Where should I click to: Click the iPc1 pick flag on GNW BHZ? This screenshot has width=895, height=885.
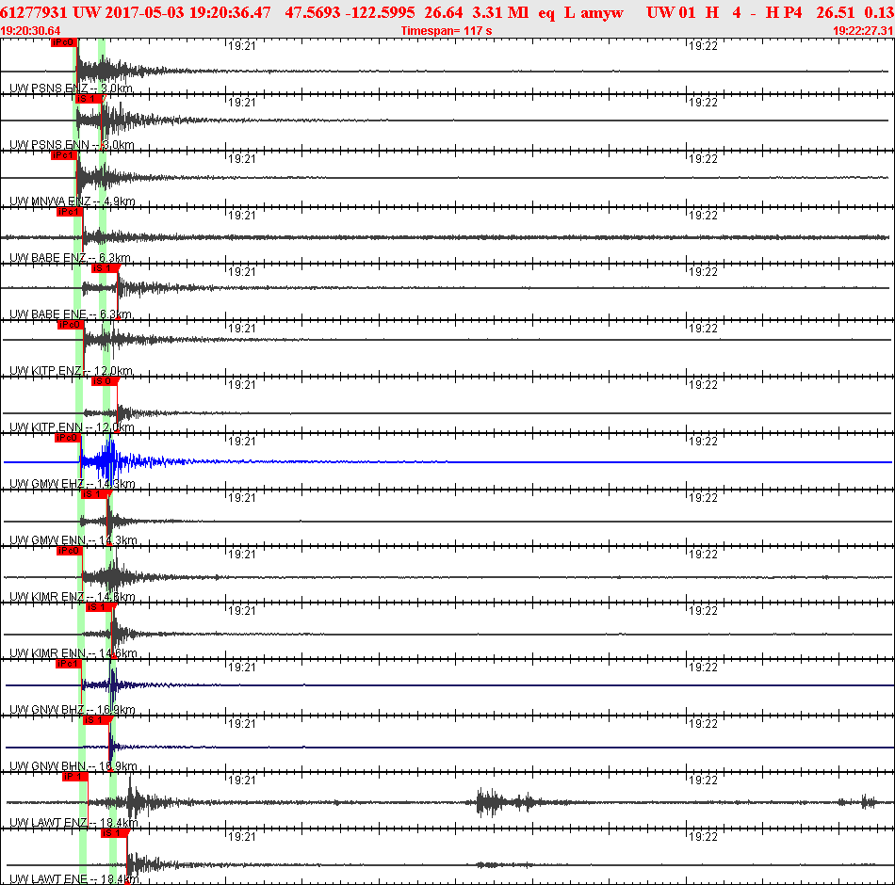pos(69,664)
